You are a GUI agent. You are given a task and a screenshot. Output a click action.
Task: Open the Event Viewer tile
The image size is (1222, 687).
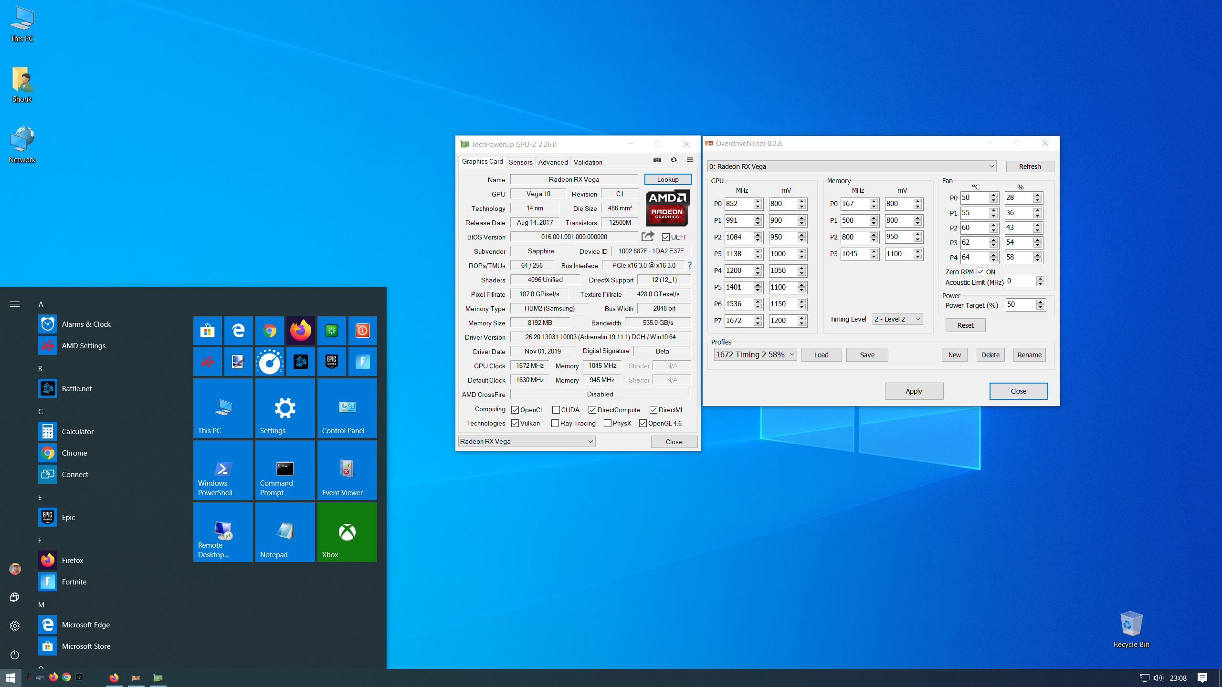pyautogui.click(x=347, y=470)
